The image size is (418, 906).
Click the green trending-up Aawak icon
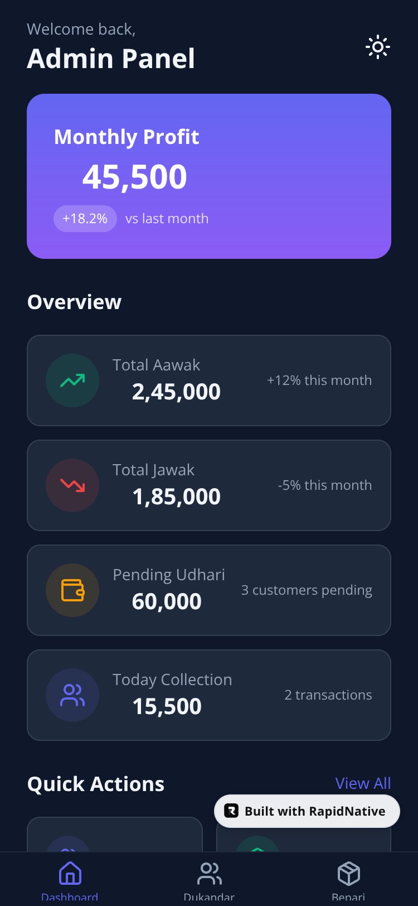tap(72, 380)
